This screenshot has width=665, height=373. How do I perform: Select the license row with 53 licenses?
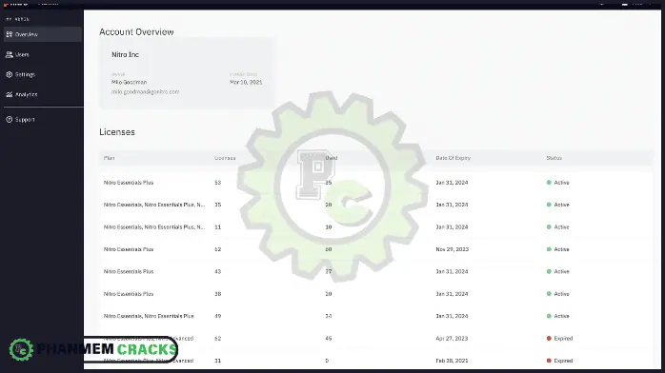375,183
